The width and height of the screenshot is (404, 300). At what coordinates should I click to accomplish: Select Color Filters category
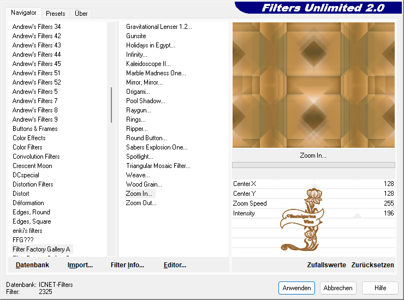click(27, 147)
